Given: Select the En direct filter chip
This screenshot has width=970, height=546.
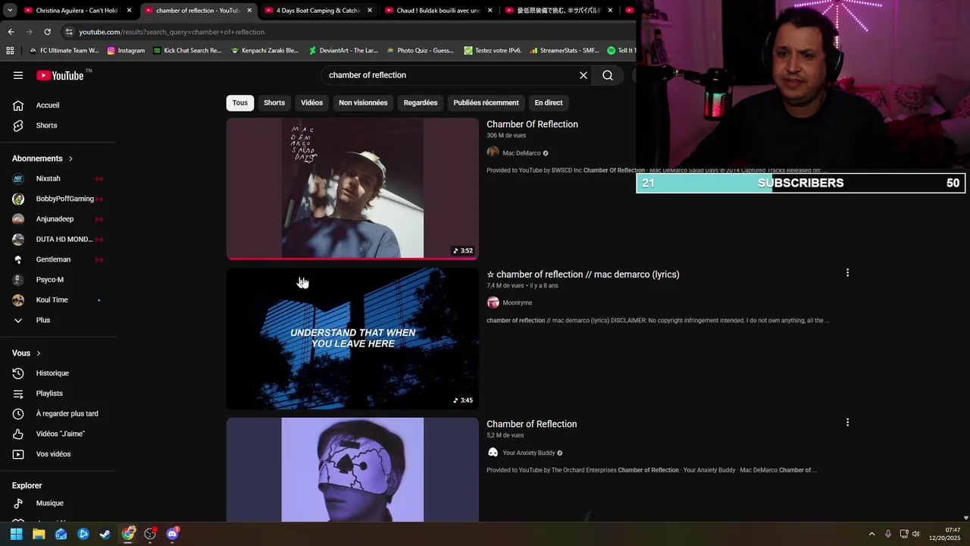Looking at the screenshot, I should (x=549, y=102).
